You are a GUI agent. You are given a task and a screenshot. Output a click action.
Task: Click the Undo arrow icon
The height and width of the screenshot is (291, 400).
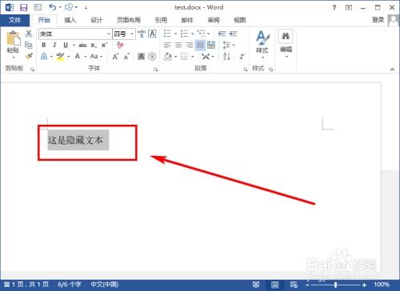53,7
